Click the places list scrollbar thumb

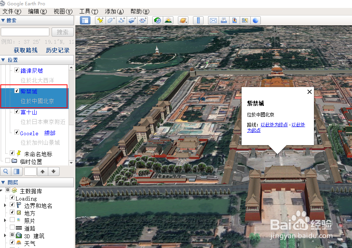click(71, 98)
